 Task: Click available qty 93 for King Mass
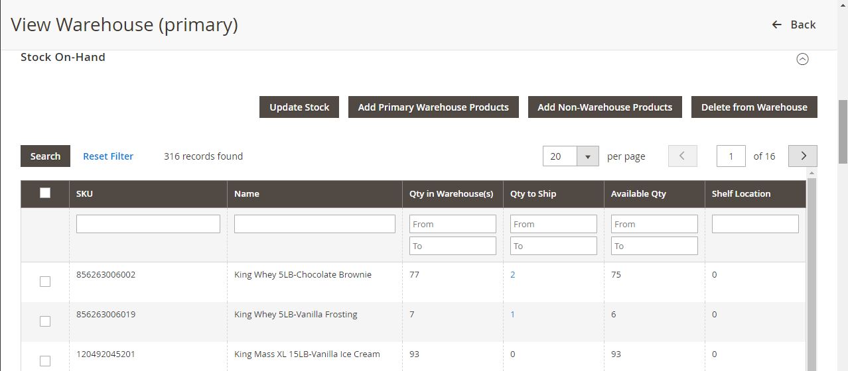pyautogui.click(x=616, y=354)
